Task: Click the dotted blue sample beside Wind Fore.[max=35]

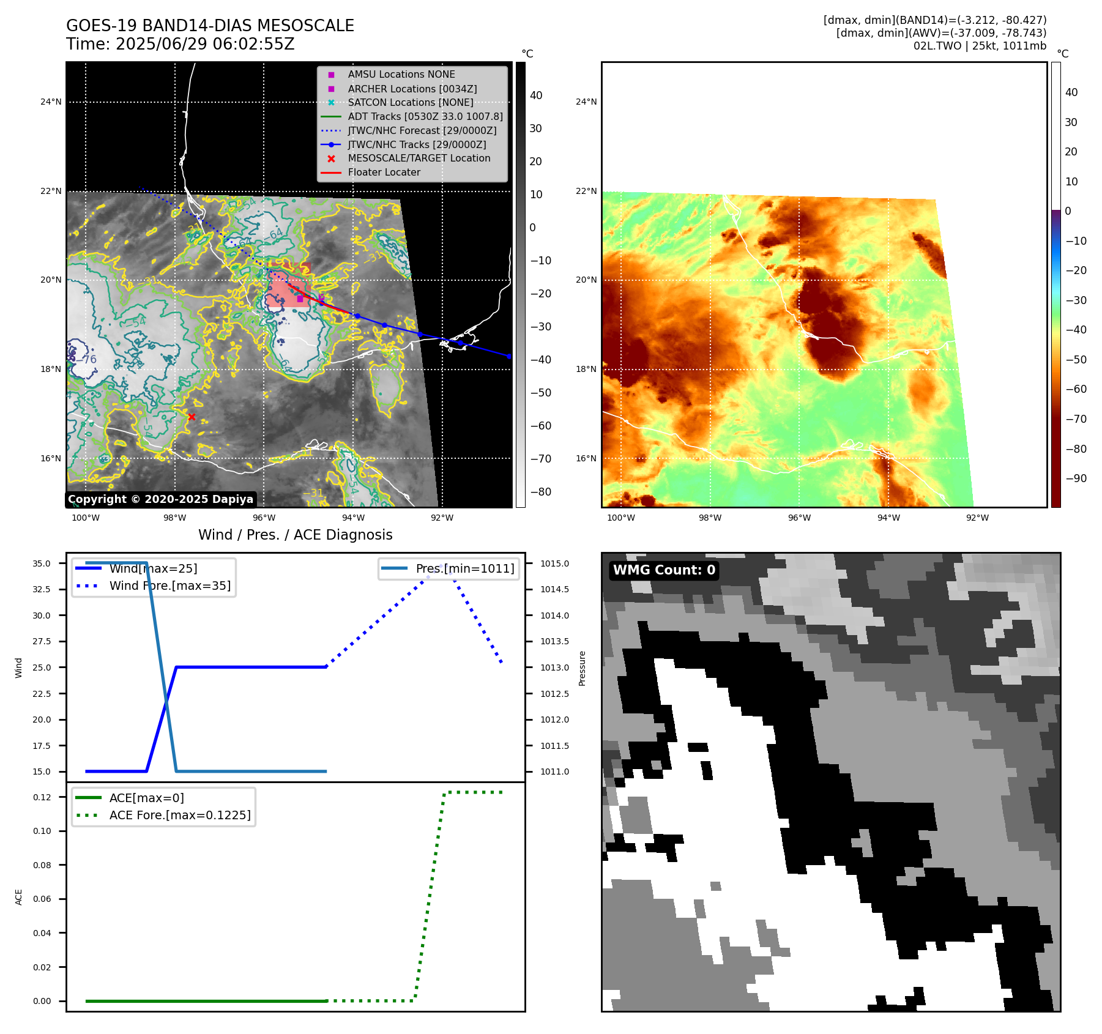Action: (x=88, y=586)
